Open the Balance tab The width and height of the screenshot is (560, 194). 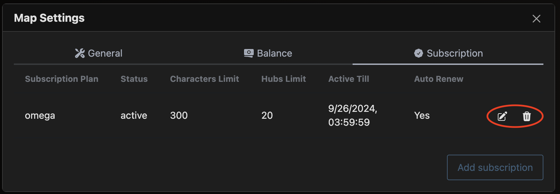(268, 53)
